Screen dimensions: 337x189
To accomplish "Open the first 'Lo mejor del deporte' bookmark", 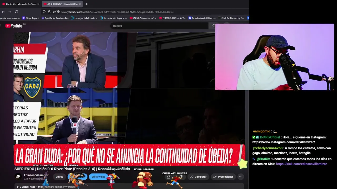I will (x=84, y=18).
